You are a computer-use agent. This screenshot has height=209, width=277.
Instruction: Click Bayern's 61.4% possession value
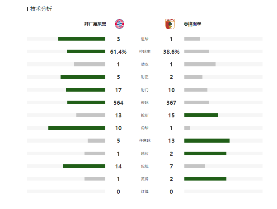click(118, 52)
